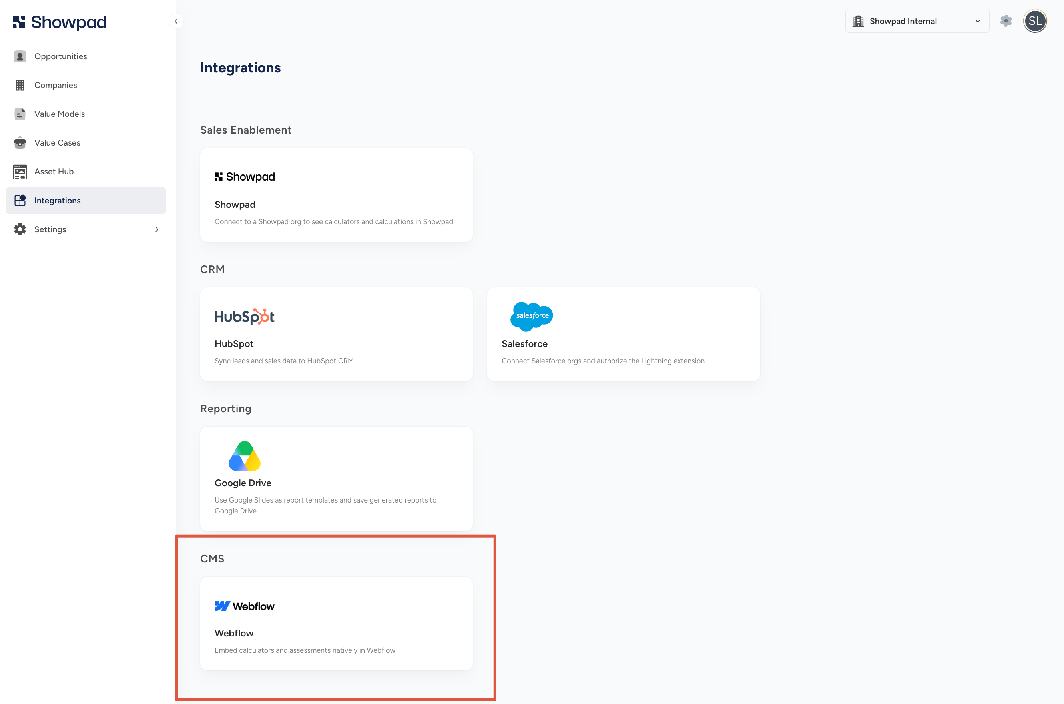Click the Showpad logo in integration card
This screenshot has height=704, width=1064.
(245, 177)
